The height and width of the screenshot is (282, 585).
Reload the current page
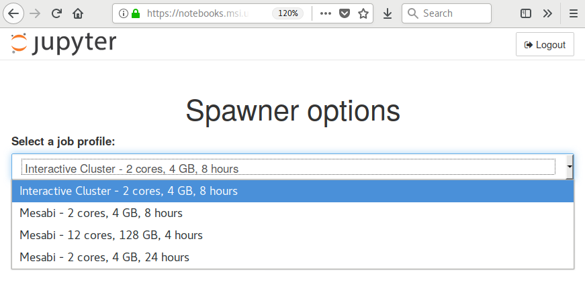click(57, 13)
